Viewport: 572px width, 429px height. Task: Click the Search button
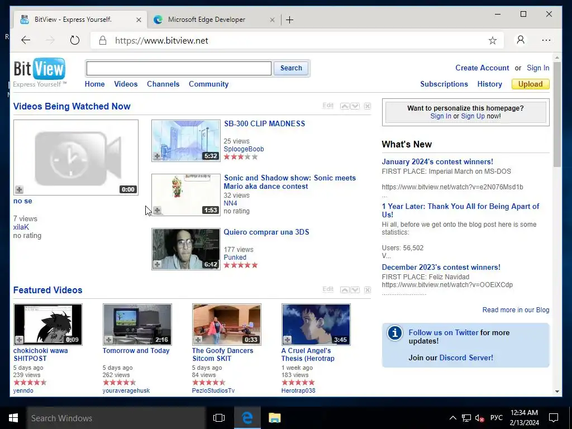290,68
